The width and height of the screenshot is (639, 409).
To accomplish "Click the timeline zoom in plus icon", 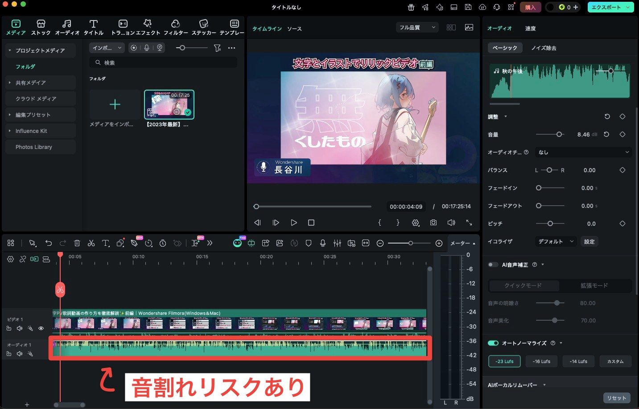I will tap(439, 243).
